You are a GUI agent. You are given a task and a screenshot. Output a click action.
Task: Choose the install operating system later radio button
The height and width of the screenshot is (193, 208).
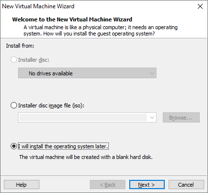14,146
